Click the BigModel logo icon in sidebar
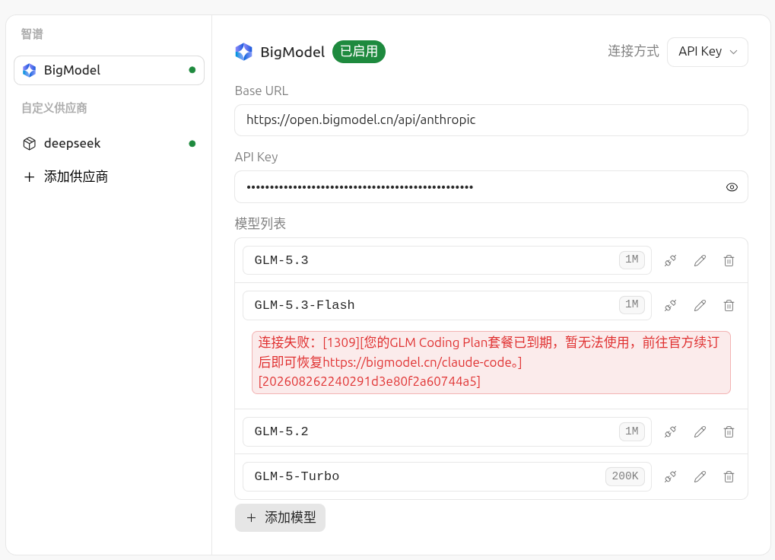 (30, 70)
